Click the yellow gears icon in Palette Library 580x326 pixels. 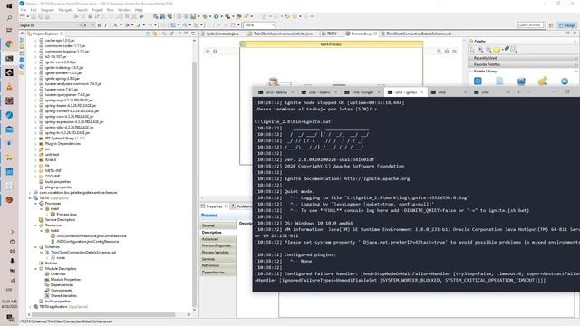click(543, 81)
